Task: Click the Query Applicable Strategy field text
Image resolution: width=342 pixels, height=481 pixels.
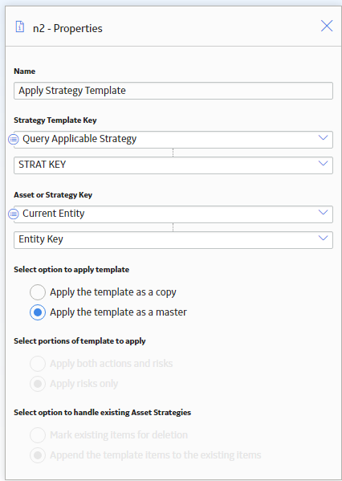Action: coord(79,139)
